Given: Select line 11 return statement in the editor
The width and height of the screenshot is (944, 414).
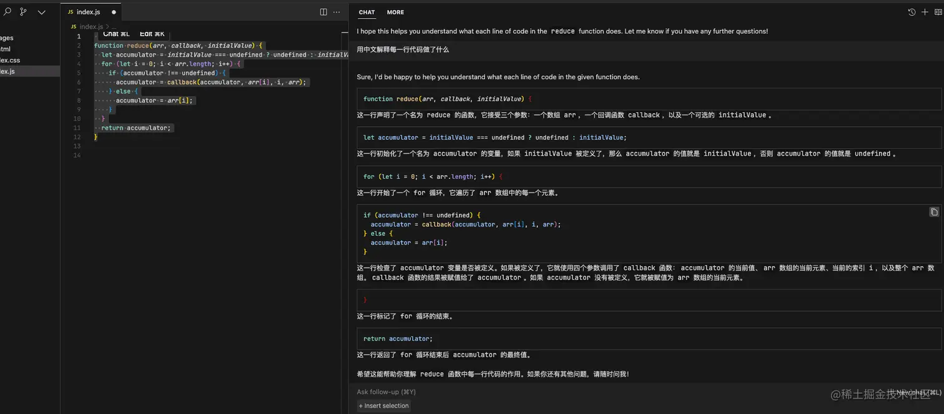Looking at the screenshot, I should tap(133, 128).
